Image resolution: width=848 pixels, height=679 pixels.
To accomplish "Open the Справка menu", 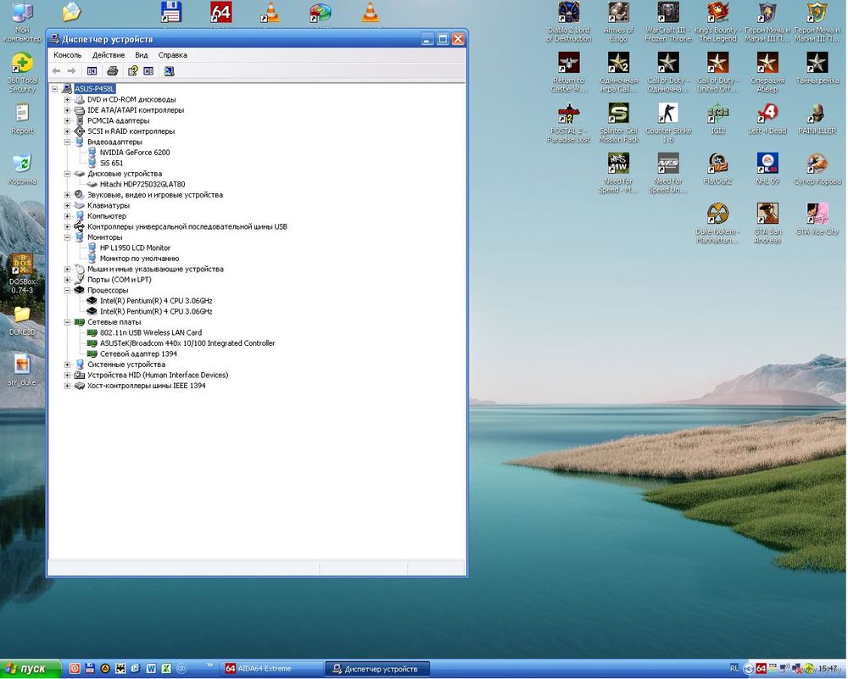I will pos(172,55).
